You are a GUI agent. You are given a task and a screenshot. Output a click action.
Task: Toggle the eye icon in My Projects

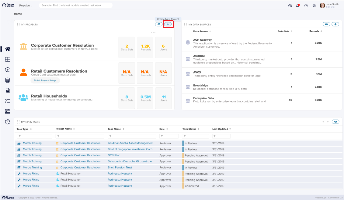point(158,24)
